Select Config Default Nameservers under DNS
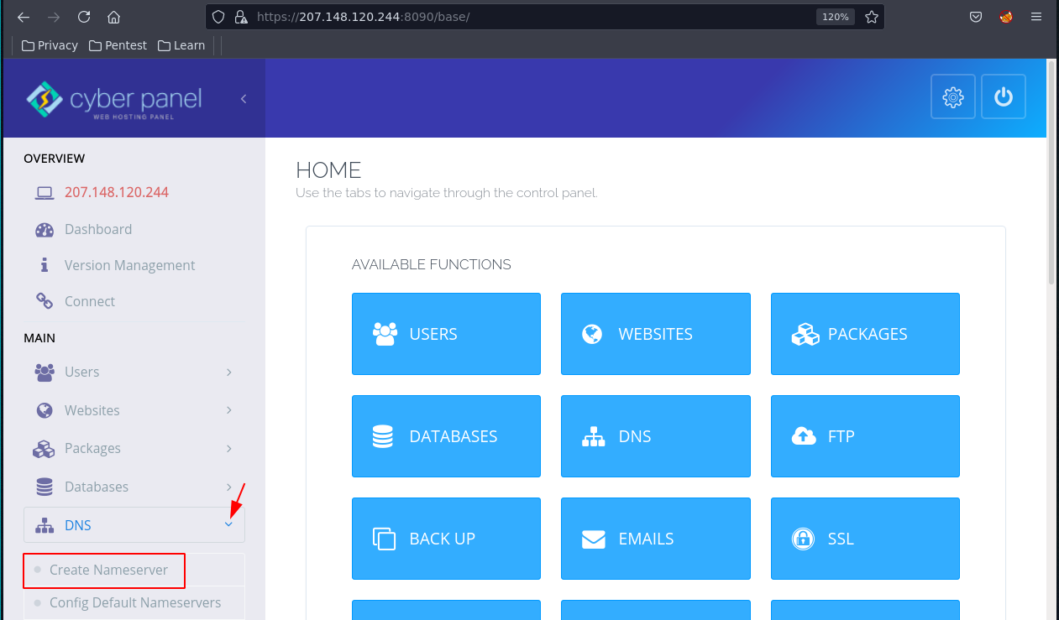 (x=135, y=602)
